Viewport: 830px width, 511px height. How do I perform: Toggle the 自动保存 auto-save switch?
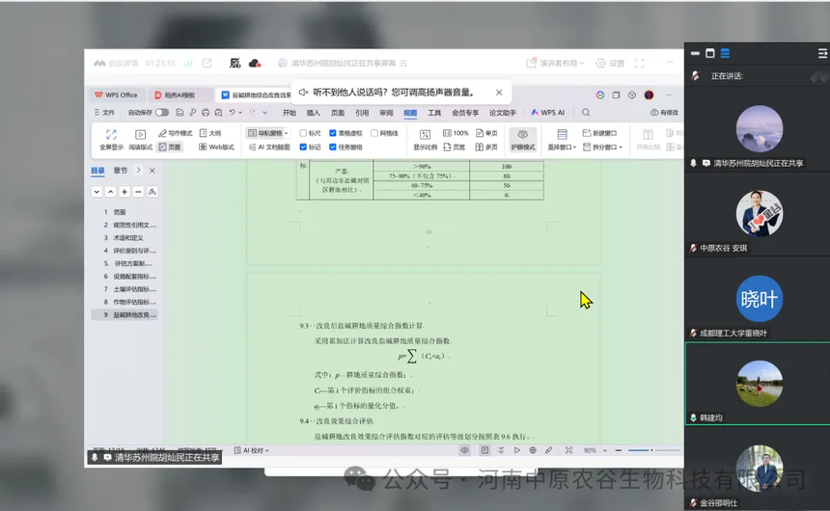tap(162, 112)
